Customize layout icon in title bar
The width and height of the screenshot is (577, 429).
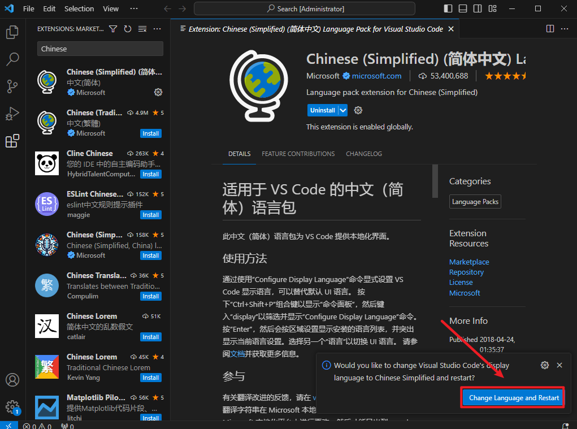[492, 8]
